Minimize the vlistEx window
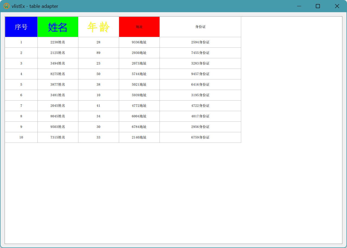347x248 pixels. click(x=299, y=6)
